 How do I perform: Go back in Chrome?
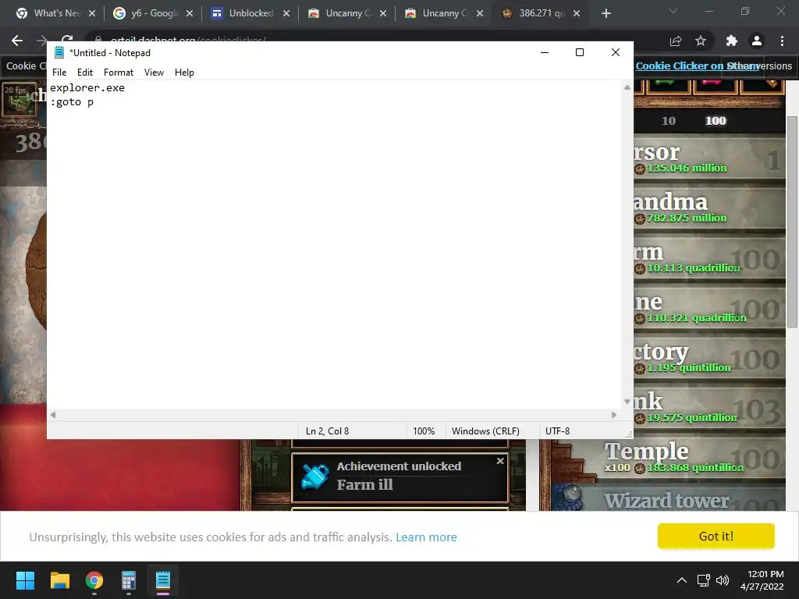(x=17, y=41)
